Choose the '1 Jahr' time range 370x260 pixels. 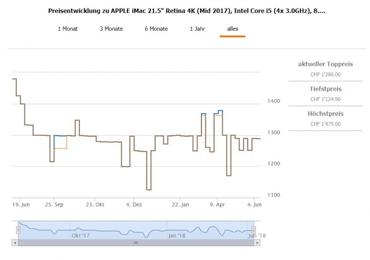click(197, 29)
